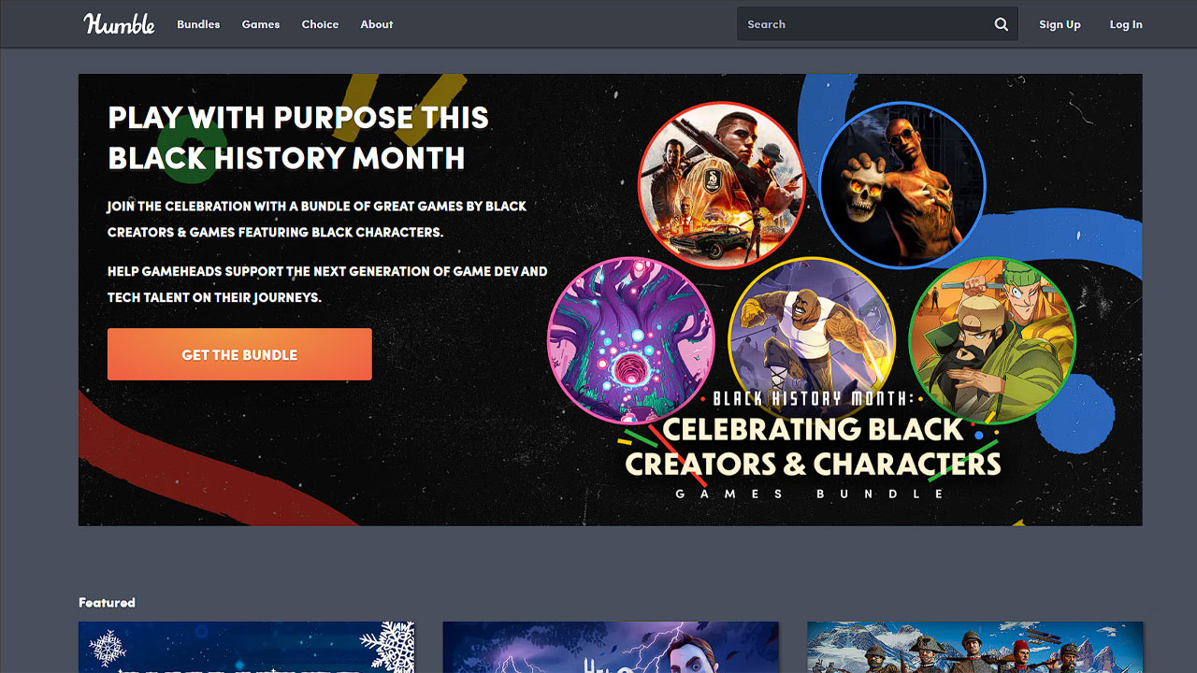Open the middle featured lightning tile

pos(611,647)
